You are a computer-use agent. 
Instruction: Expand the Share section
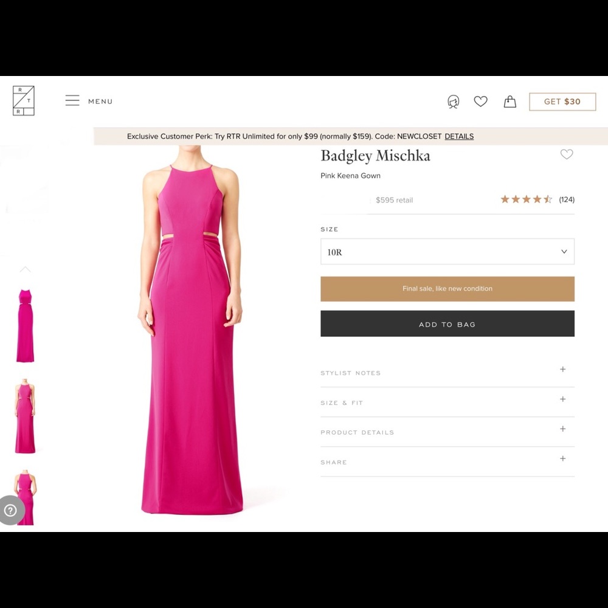pyautogui.click(x=447, y=462)
